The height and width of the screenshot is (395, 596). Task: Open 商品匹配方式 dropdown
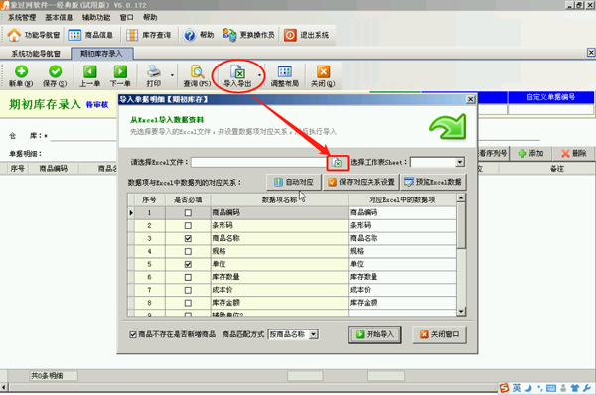(313, 334)
